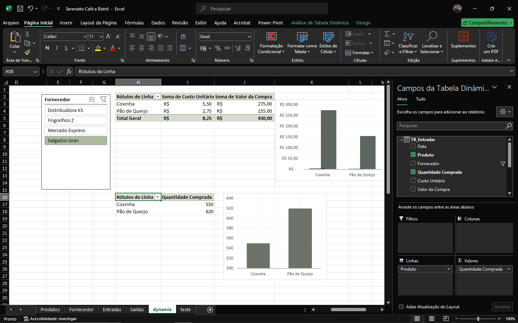518x323 pixels.
Task: Click the AutoSum sigma icon
Action: click(387, 34)
